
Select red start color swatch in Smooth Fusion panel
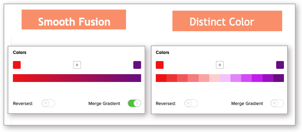17,65
